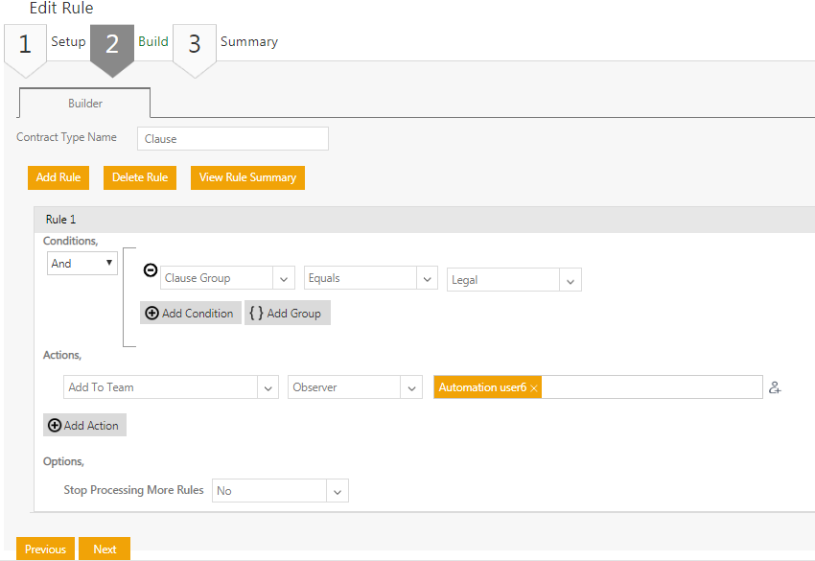815x561 pixels.
Task: Remove Automation user6 tag with its x
Action: (x=533, y=388)
